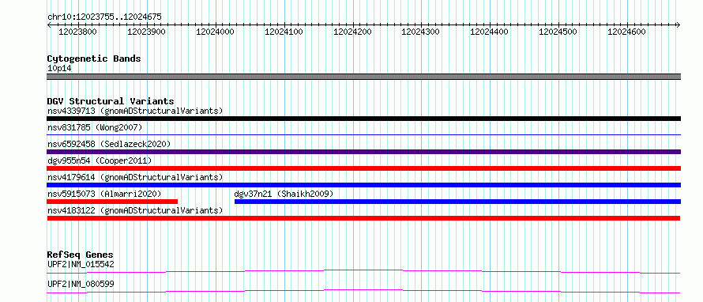Click the chr10:12023755..12024675 coordinate label
Viewport: 703px width, 302px height.
[104, 17]
